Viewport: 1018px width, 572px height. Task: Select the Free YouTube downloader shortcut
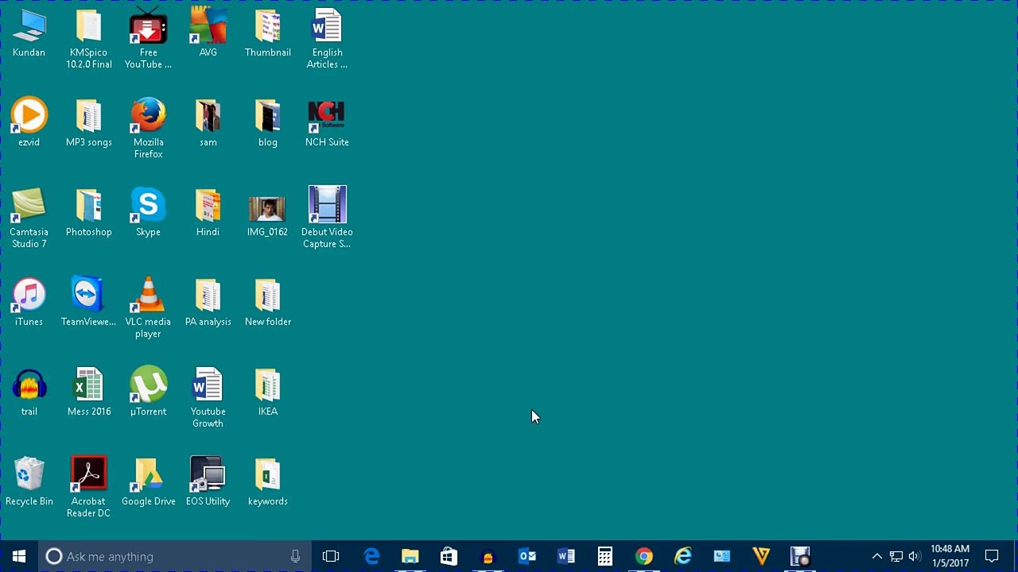pyautogui.click(x=148, y=39)
